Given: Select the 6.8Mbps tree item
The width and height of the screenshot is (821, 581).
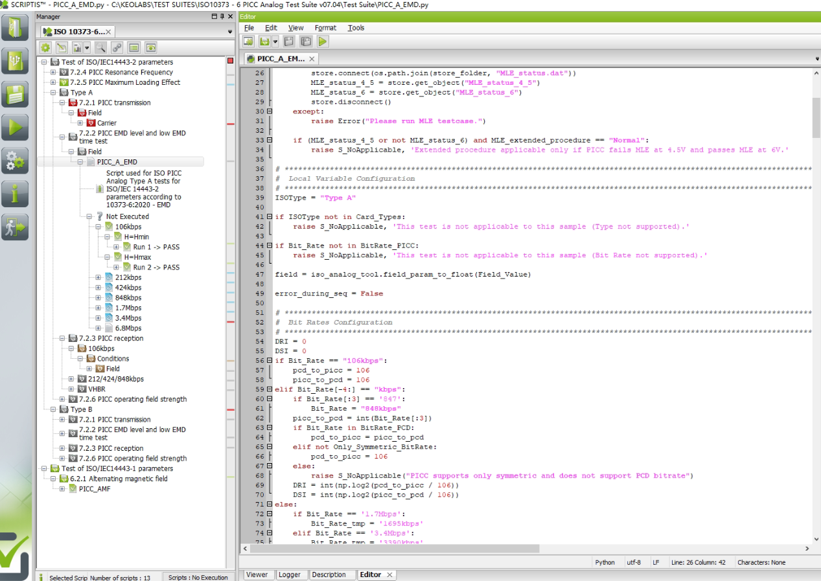Looking at the screenshot, I should tap(128, 328).
